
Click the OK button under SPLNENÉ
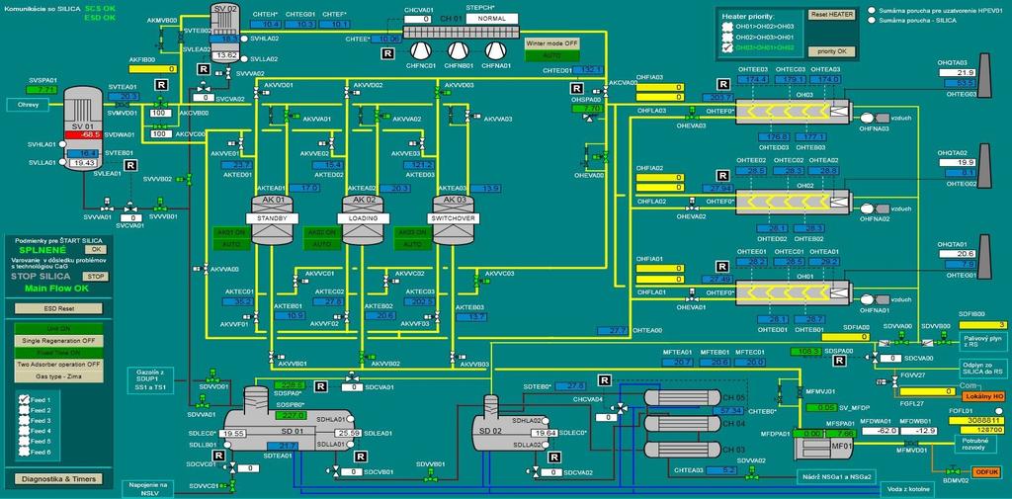[96, 249]
